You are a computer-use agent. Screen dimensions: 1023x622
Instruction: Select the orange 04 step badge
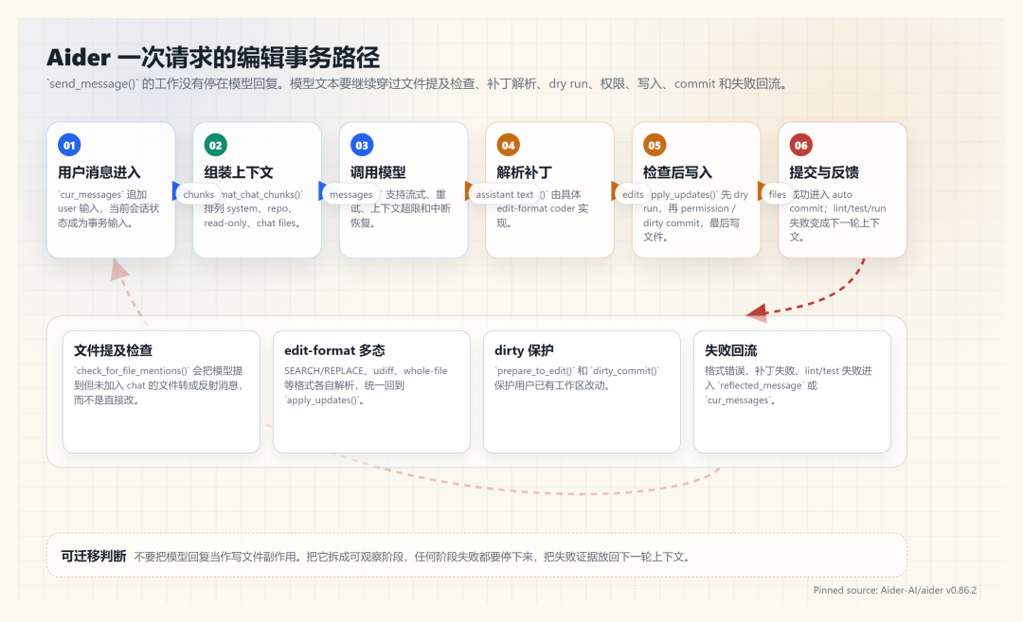click(x=509, y=145)
